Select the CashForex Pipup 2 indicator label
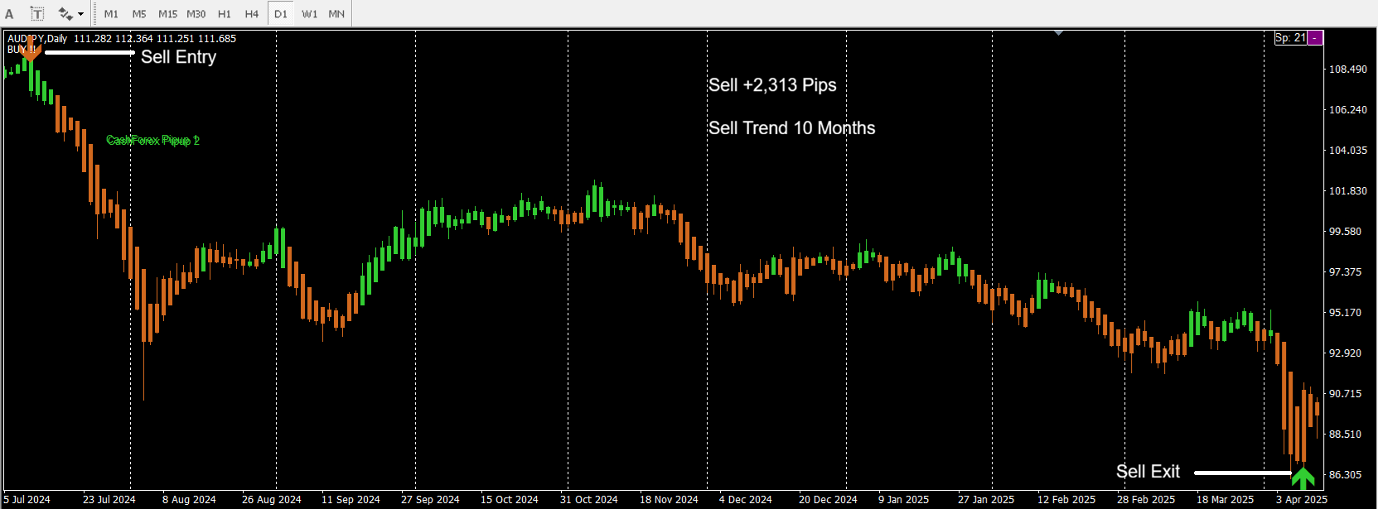Screen dimensions: 1378x509 tap(152, 141)
